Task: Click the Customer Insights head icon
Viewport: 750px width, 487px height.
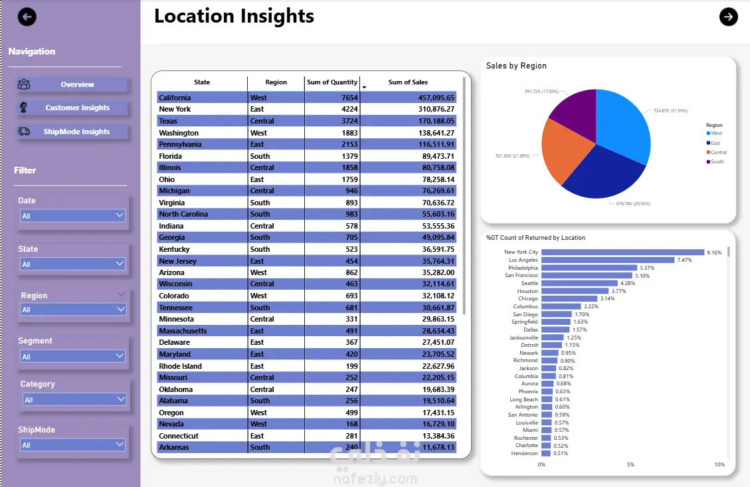Action: (x=23, y=108)
